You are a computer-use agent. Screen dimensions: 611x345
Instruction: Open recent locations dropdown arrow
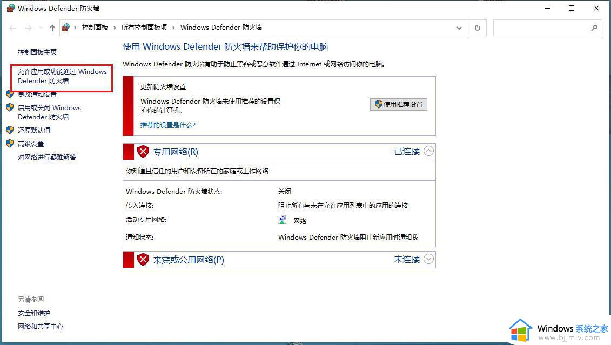click(x=41, y=28)
